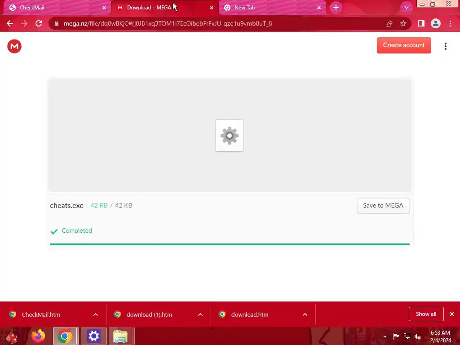Screen dimensions: 460x345
Task: Expand options for download (1).htm
Action: pos(200,314)
